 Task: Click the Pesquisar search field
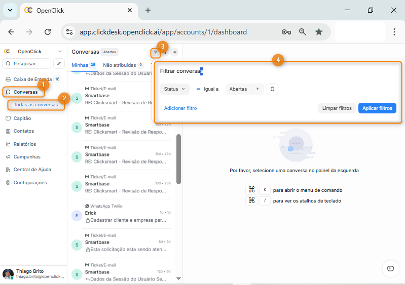27,64
